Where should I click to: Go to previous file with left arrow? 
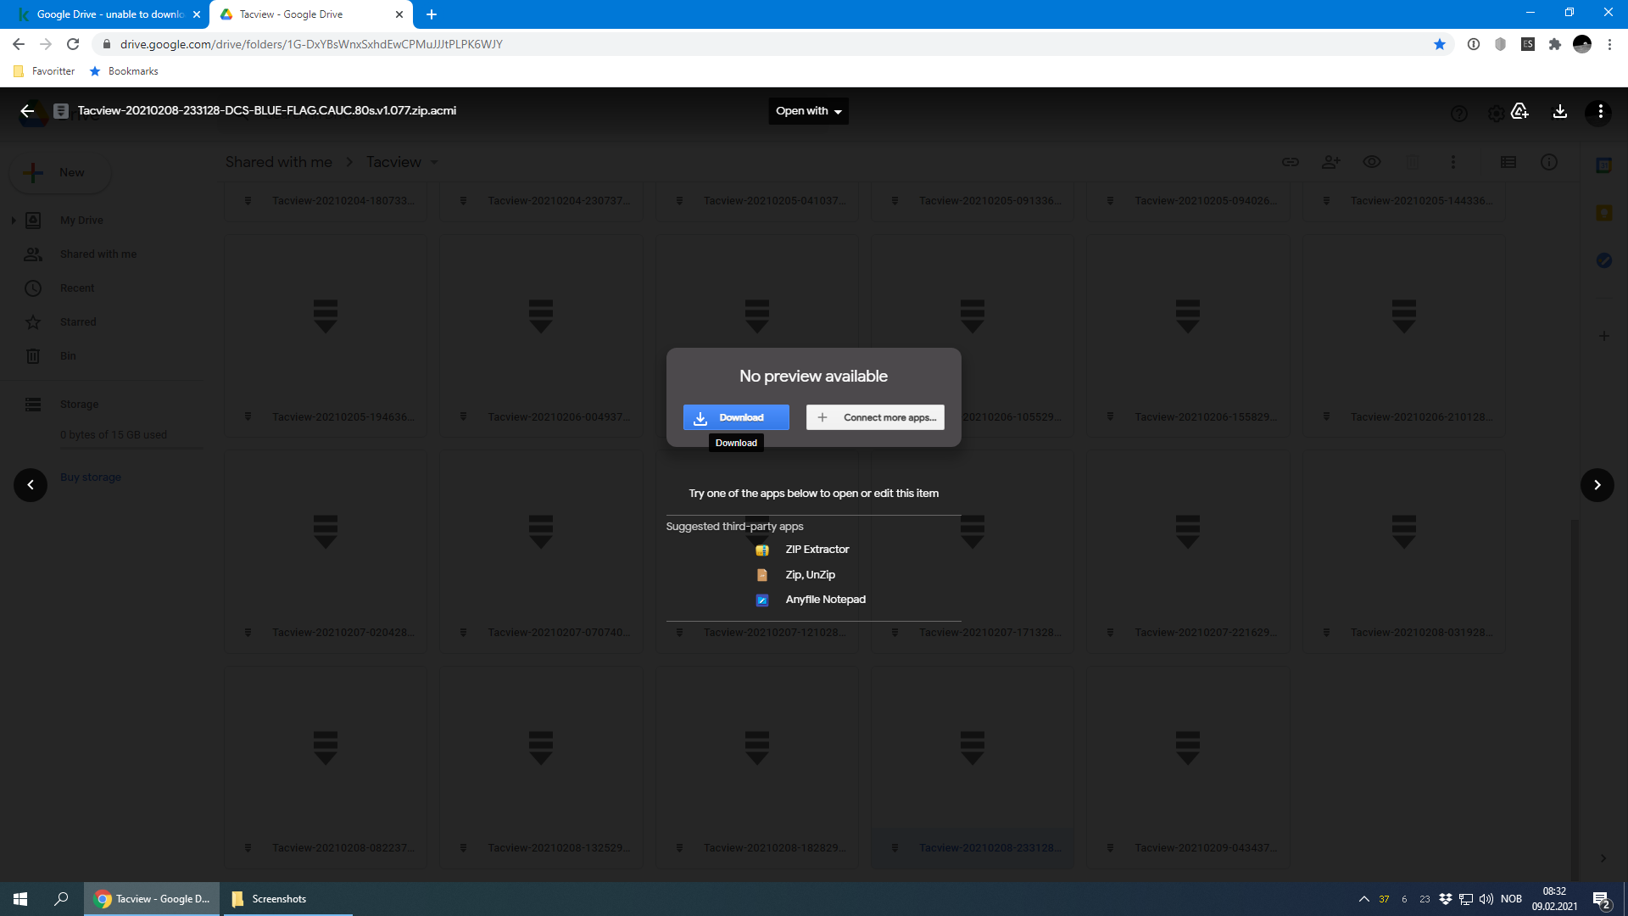pos(31,485)
